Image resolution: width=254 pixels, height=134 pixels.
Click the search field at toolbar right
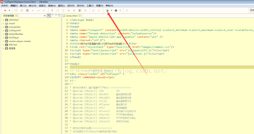click(x=252, y=10)
